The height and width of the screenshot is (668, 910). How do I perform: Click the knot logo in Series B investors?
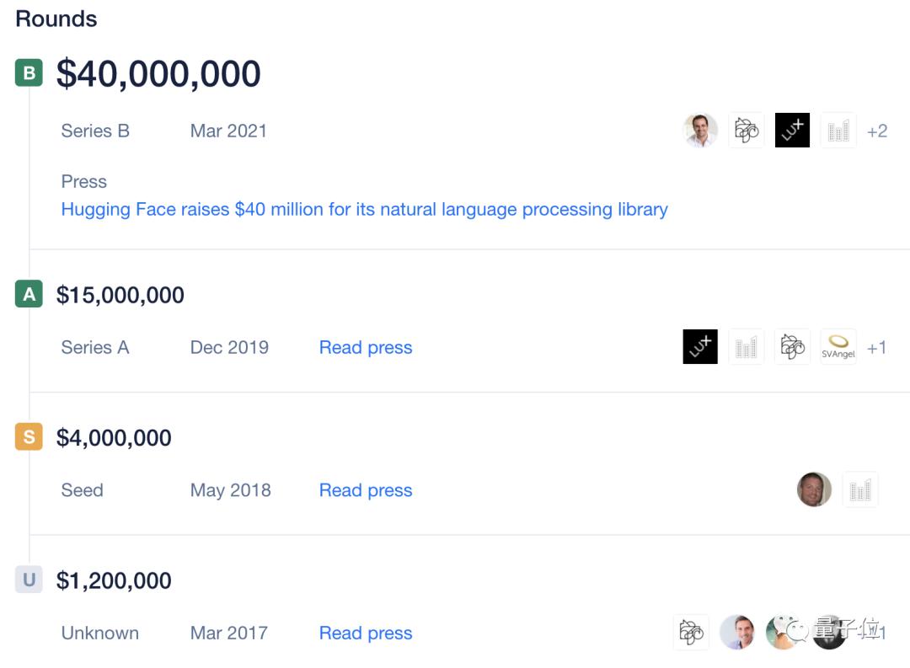click(x=747, y=131)
